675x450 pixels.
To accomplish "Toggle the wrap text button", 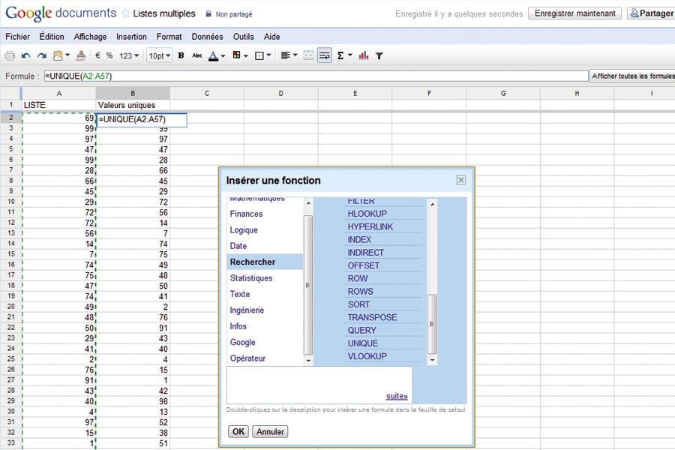I will (x=325, y=55).
